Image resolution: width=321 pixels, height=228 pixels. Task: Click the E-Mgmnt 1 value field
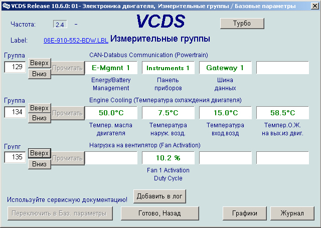[x=111, y=68]
